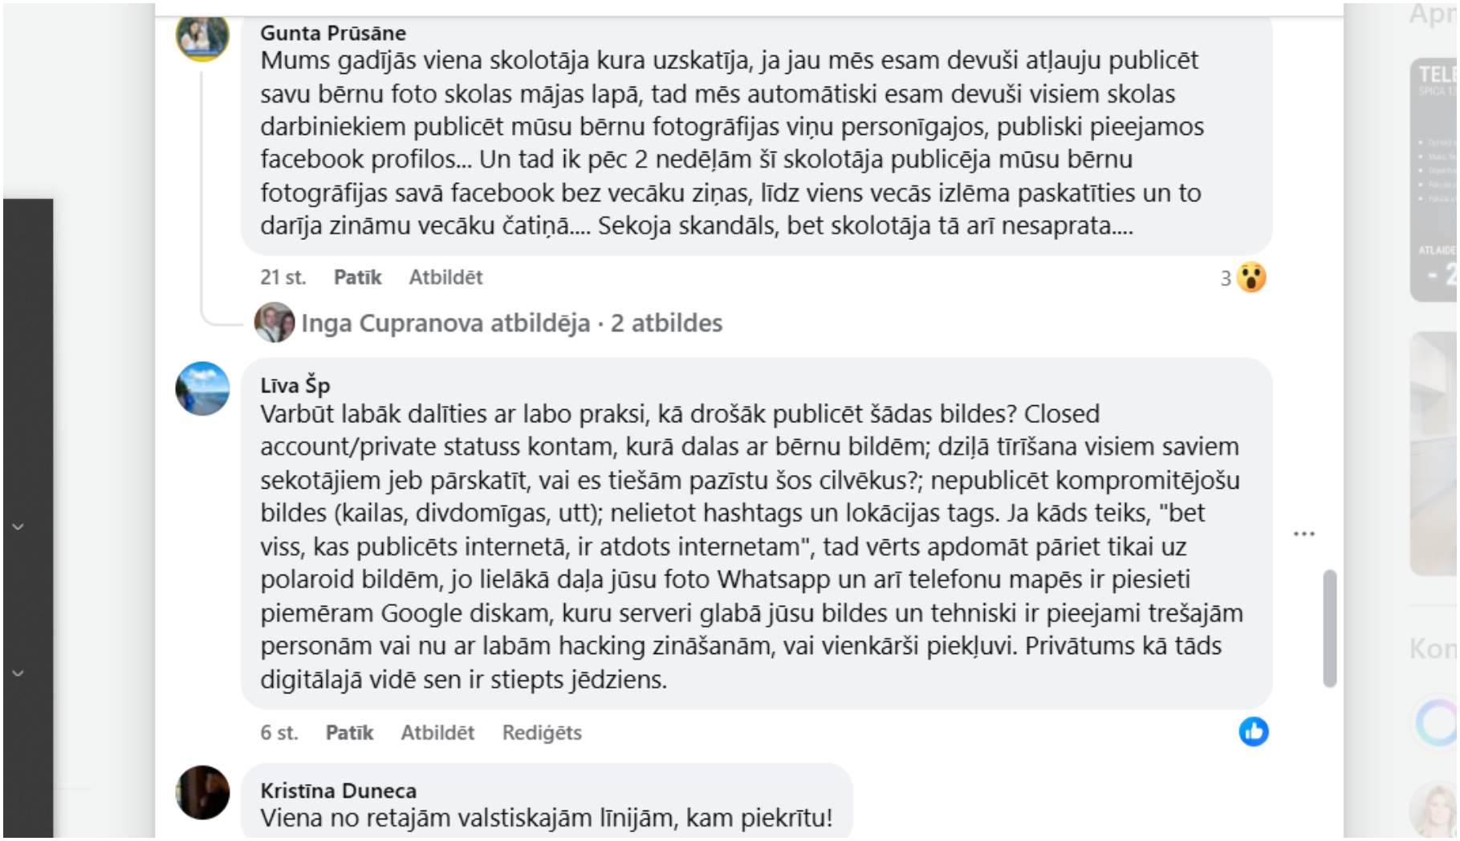Open three-dot options for Līva's comment
Screen dimensions: 1460x841
tap(1303, 534)
